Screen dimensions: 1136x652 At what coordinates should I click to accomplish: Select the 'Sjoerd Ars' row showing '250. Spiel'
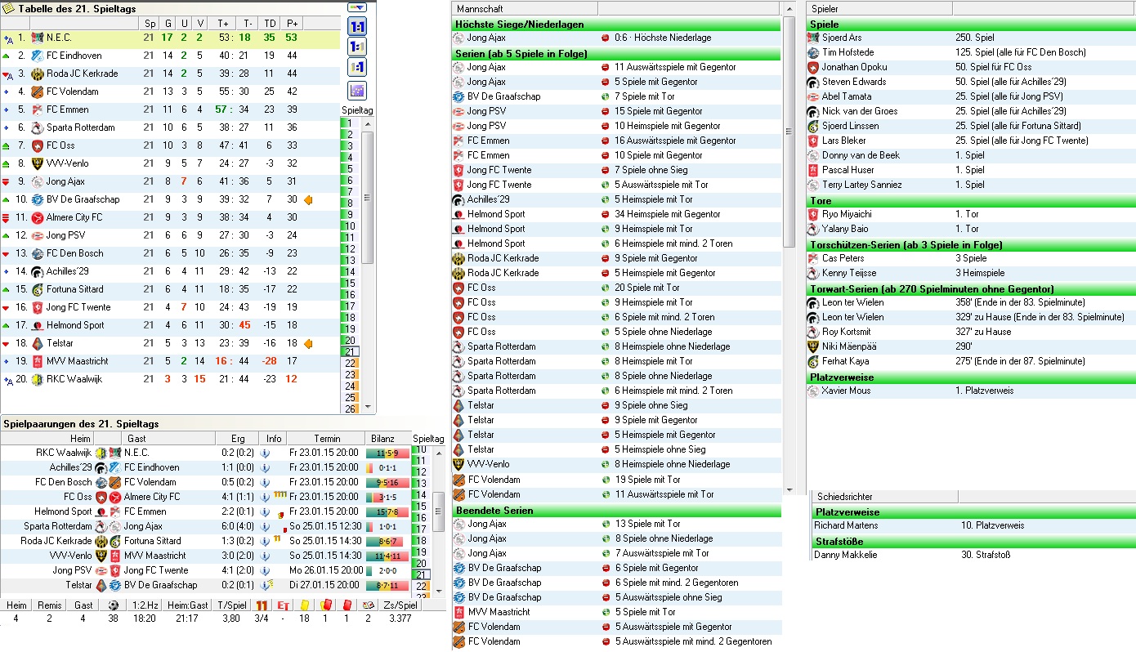971,38
